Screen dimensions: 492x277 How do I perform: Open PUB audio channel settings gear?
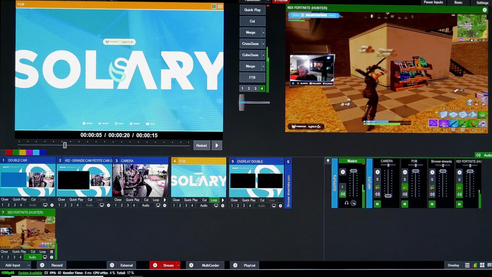click(405, 172)
